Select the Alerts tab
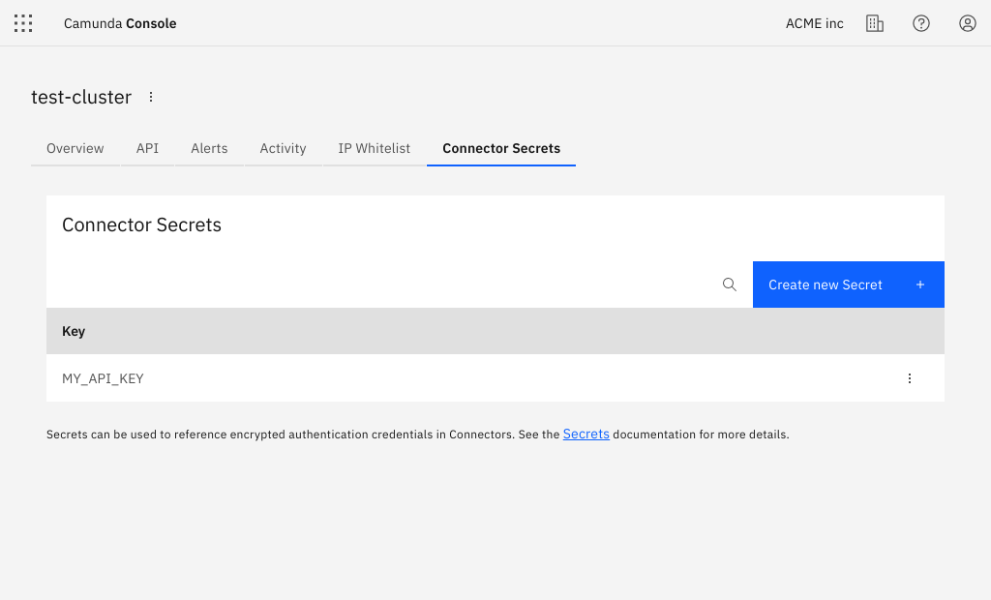 (209, 148)
